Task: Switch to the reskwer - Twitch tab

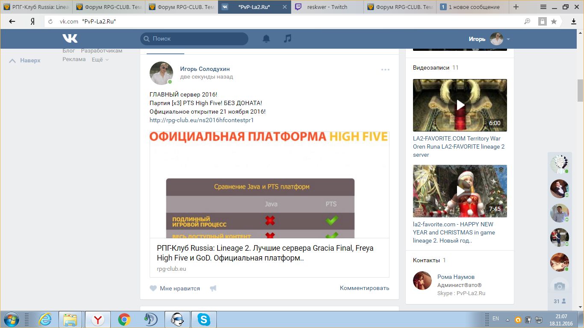Action: (327, 7)
